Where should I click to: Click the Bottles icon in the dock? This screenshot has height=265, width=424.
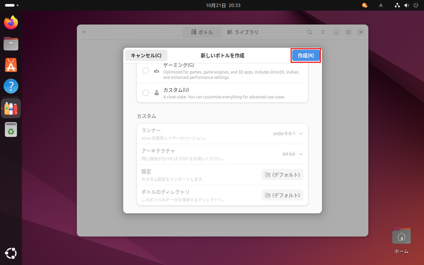[x=11, y=108]
